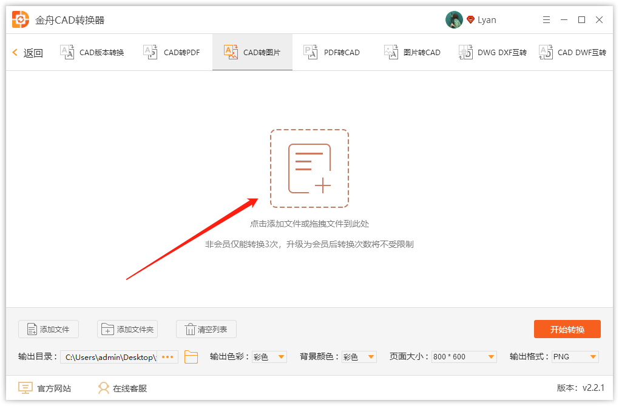Switch to the PDF转CAD tab
The width and height of the screenshot is (619, 406).
332,52
